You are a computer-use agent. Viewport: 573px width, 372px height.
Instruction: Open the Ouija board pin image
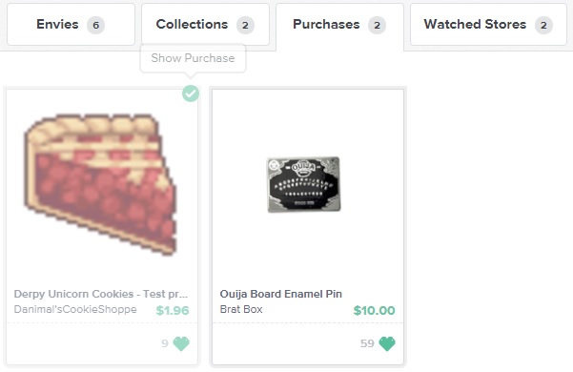[304, 184]
